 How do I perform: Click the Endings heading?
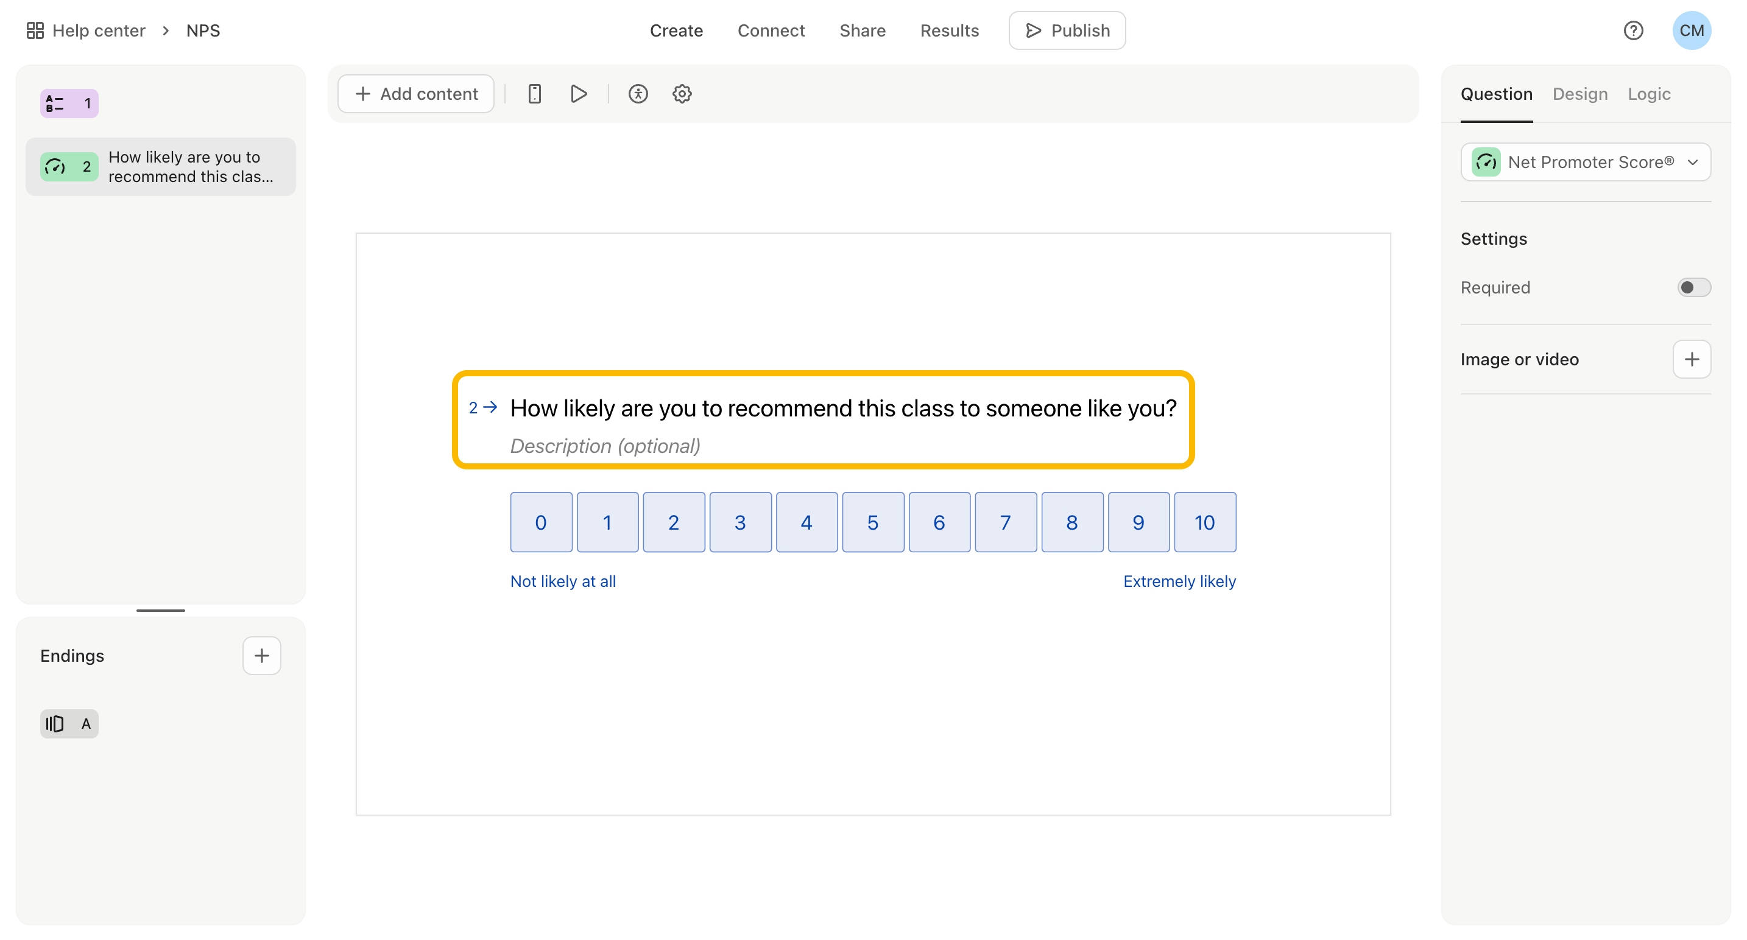[x=72, y=655]
